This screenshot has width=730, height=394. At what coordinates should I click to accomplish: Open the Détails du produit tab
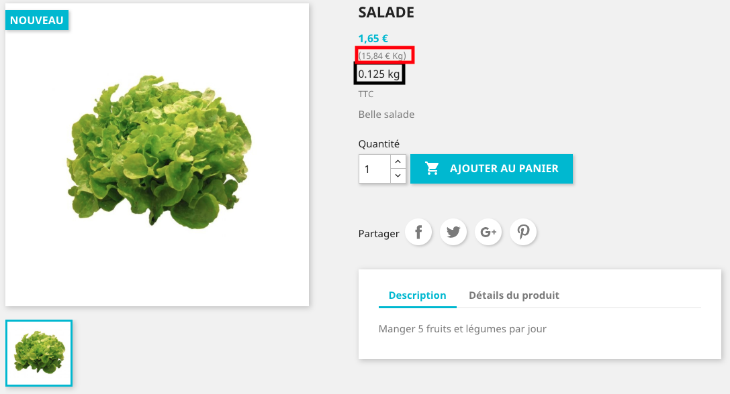514,295
